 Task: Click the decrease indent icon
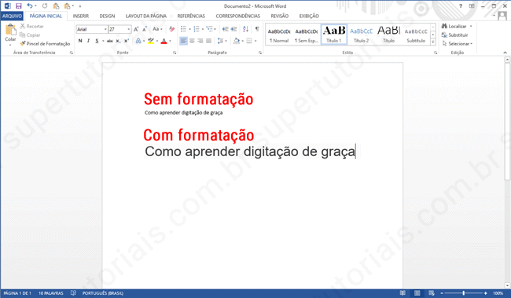[x=225, y=29]
